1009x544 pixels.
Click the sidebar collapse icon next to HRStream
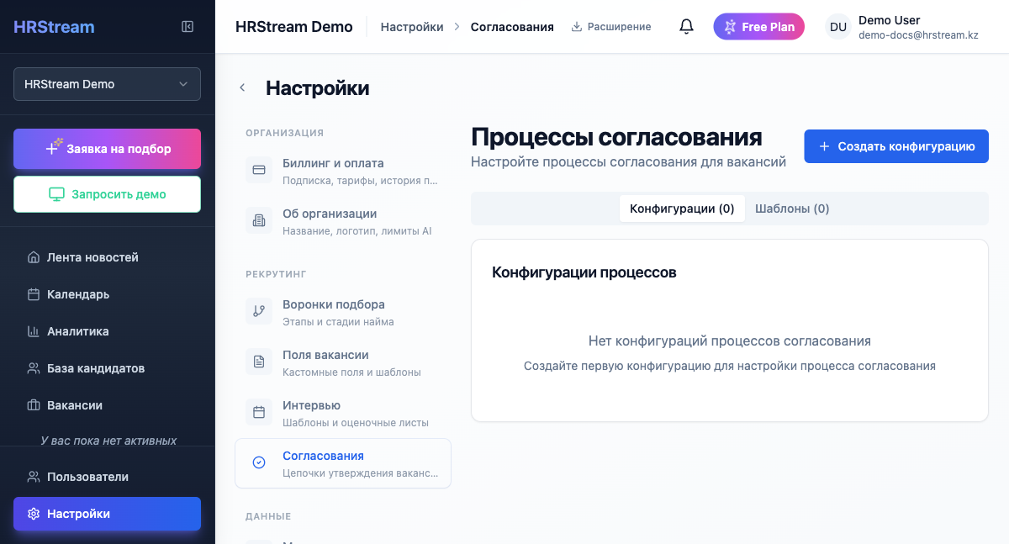tap(187, 26)
